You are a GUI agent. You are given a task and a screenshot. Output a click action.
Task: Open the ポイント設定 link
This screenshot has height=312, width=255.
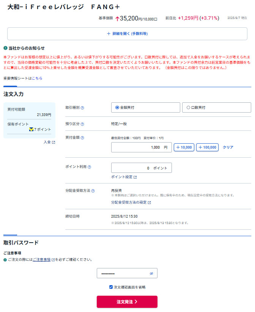[x=124, y=177]
